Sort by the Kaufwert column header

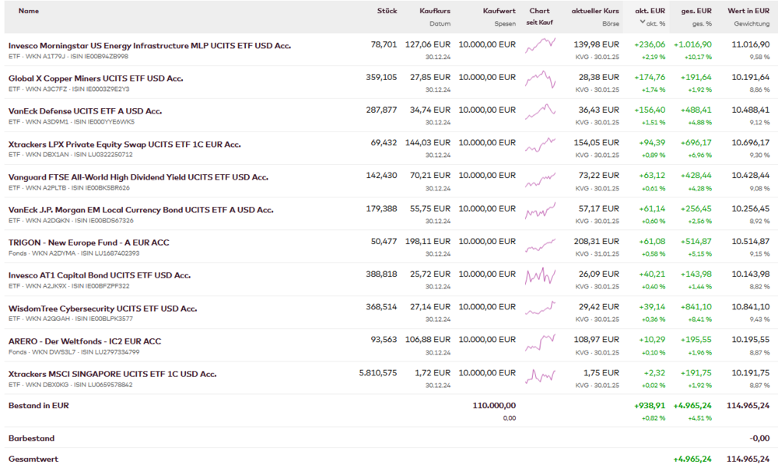coord(499,11)
